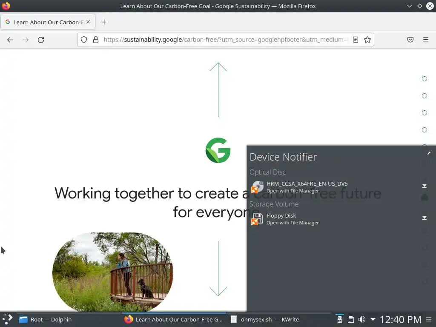
Task: Click the 'Storage Volume' section label
Action: tap(274, 204)
